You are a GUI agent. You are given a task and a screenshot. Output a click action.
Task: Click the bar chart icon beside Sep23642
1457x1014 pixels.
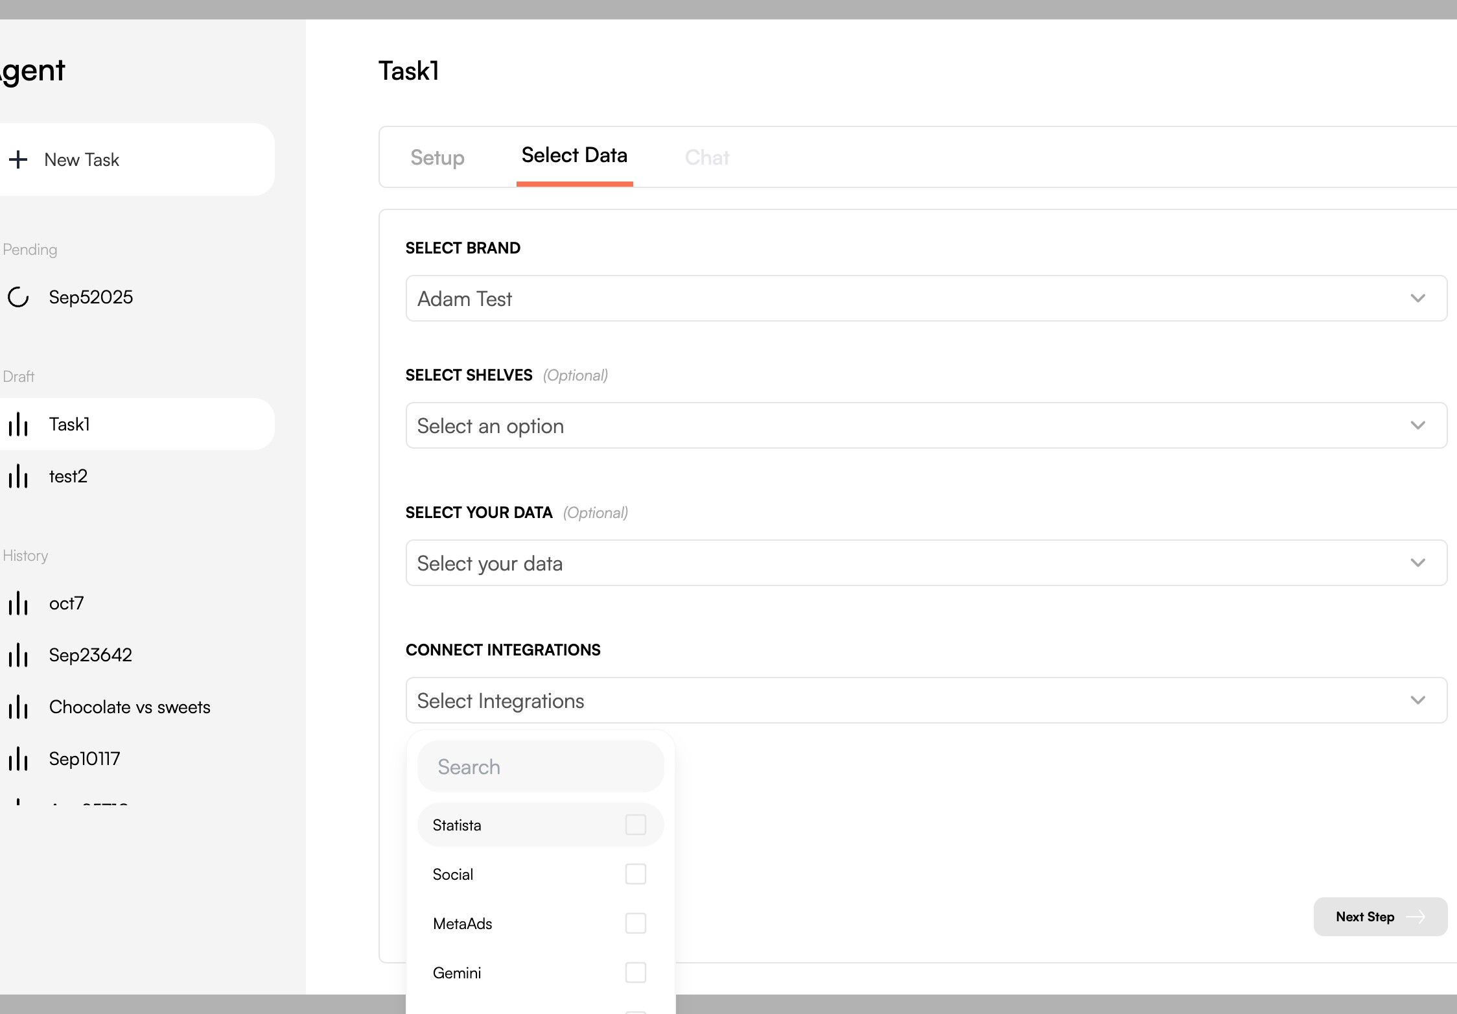(18, 655)
